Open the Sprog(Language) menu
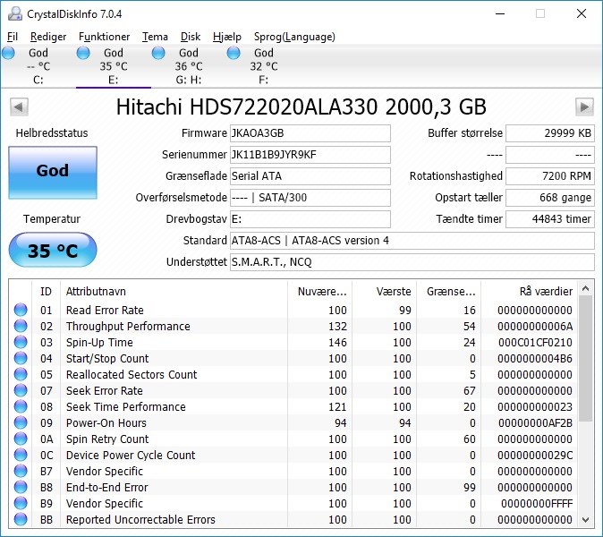Viewport: 603px width, 537px height. 294,37
